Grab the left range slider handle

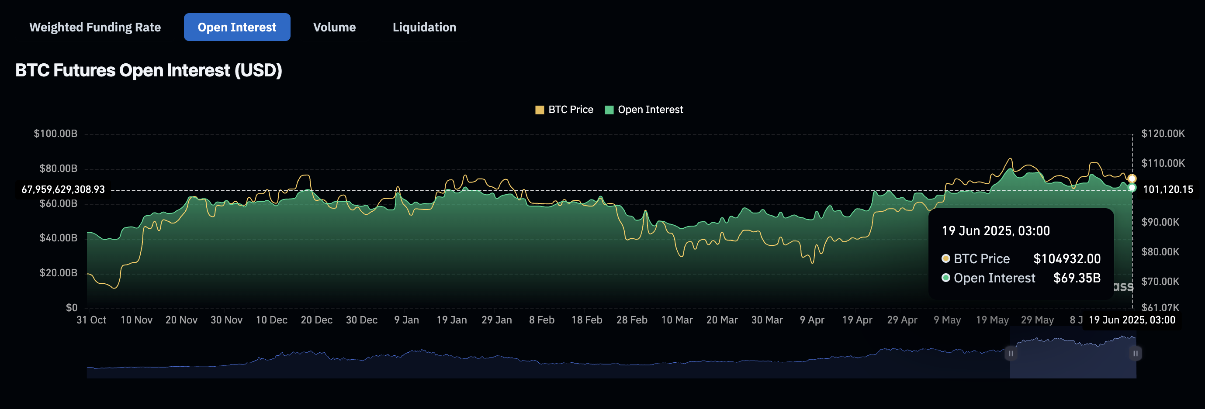[x=1011, y=354]
